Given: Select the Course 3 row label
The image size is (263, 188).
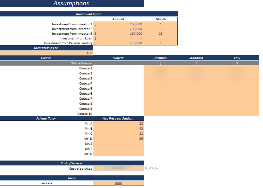Looking at the screenshot, I should 86,79.
